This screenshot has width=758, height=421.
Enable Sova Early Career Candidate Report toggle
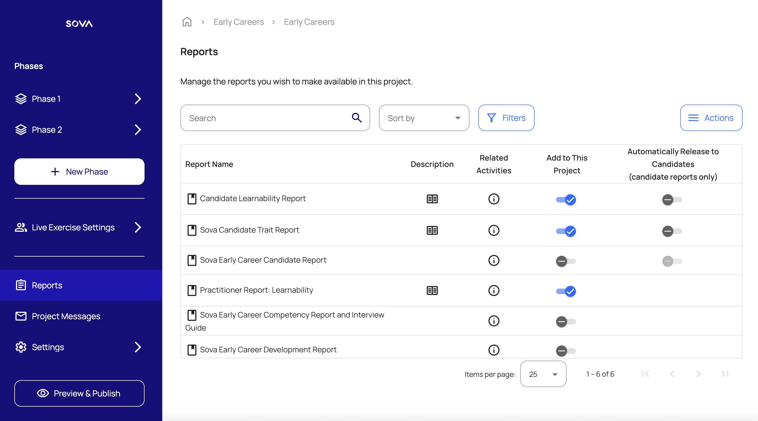[565, 261]
